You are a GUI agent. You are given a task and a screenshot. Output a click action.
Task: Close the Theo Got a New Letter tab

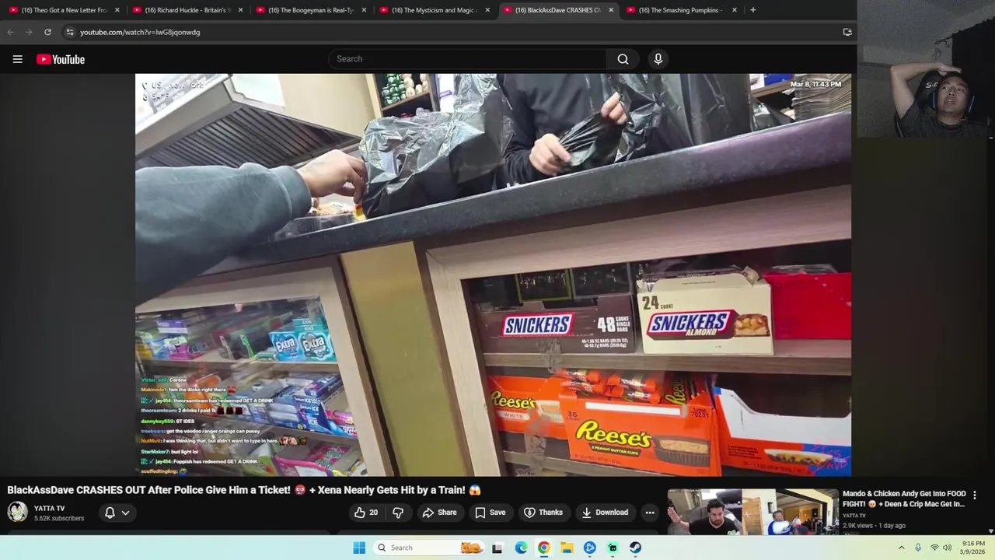[x=117, y=10]
